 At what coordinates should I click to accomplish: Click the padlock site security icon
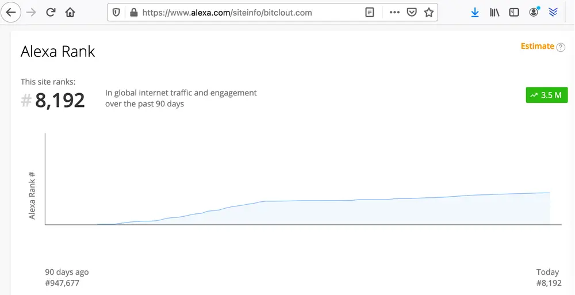click(x=134, y=13)
